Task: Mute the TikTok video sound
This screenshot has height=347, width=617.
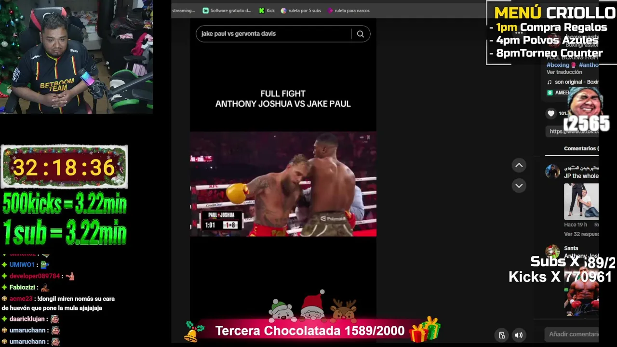Action: coord(519,335)
